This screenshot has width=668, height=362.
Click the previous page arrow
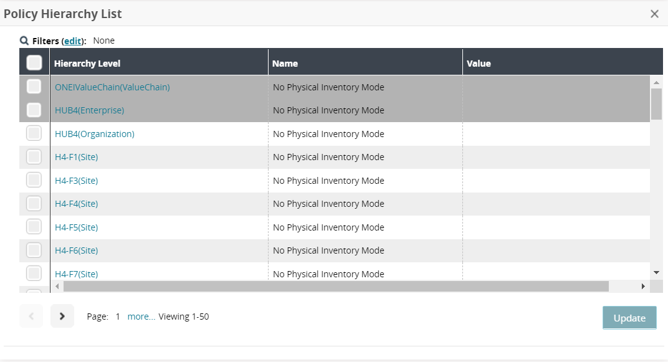31,316
